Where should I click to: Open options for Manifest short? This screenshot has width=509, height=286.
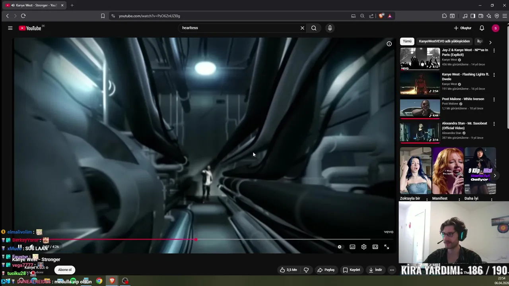[459, 199]
